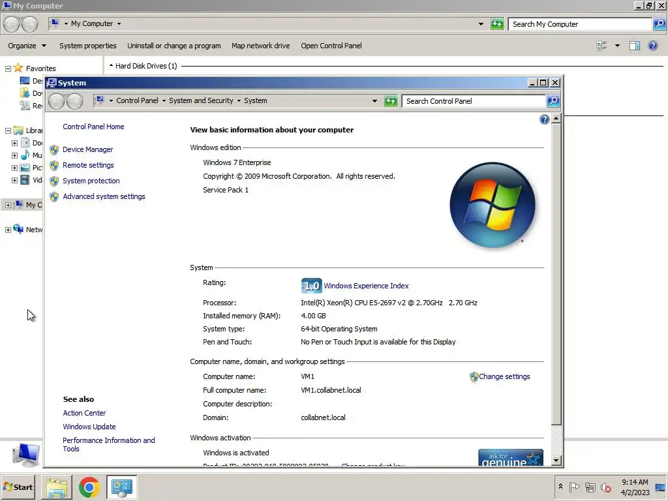This screenshot has width=668, height=501.
Task: Click network icon in system tray
Action: tap(590, 487)
